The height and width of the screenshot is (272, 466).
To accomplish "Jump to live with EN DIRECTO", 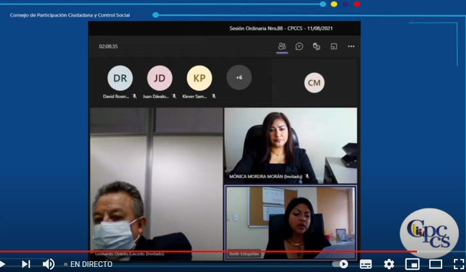I will point(88,264).
